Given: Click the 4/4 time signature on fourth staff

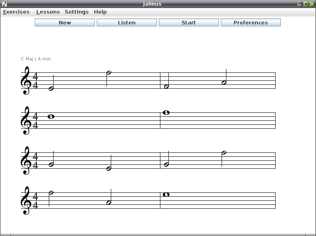Looking at the screenshot, I should pos(36,201).
